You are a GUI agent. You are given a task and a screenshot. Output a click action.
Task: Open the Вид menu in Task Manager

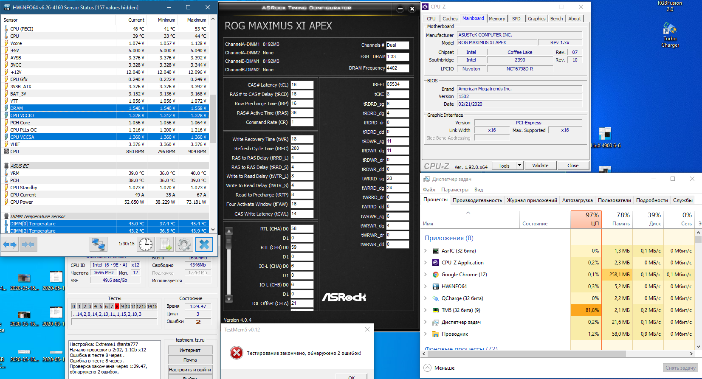[x=479, y=190]
